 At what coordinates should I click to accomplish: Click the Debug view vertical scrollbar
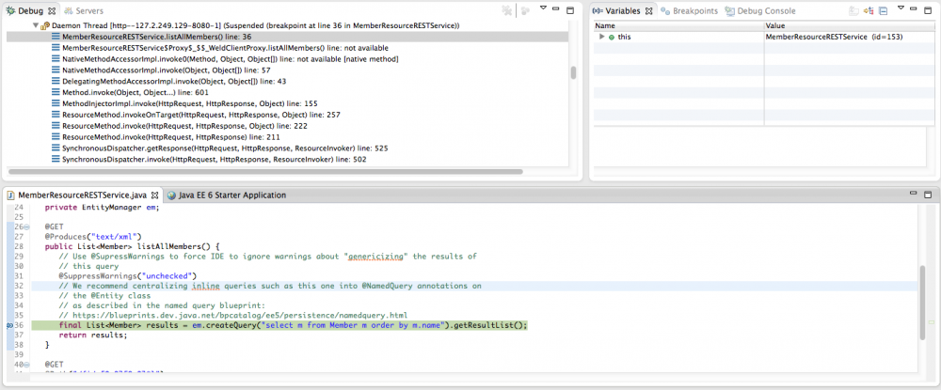(572, 73)
